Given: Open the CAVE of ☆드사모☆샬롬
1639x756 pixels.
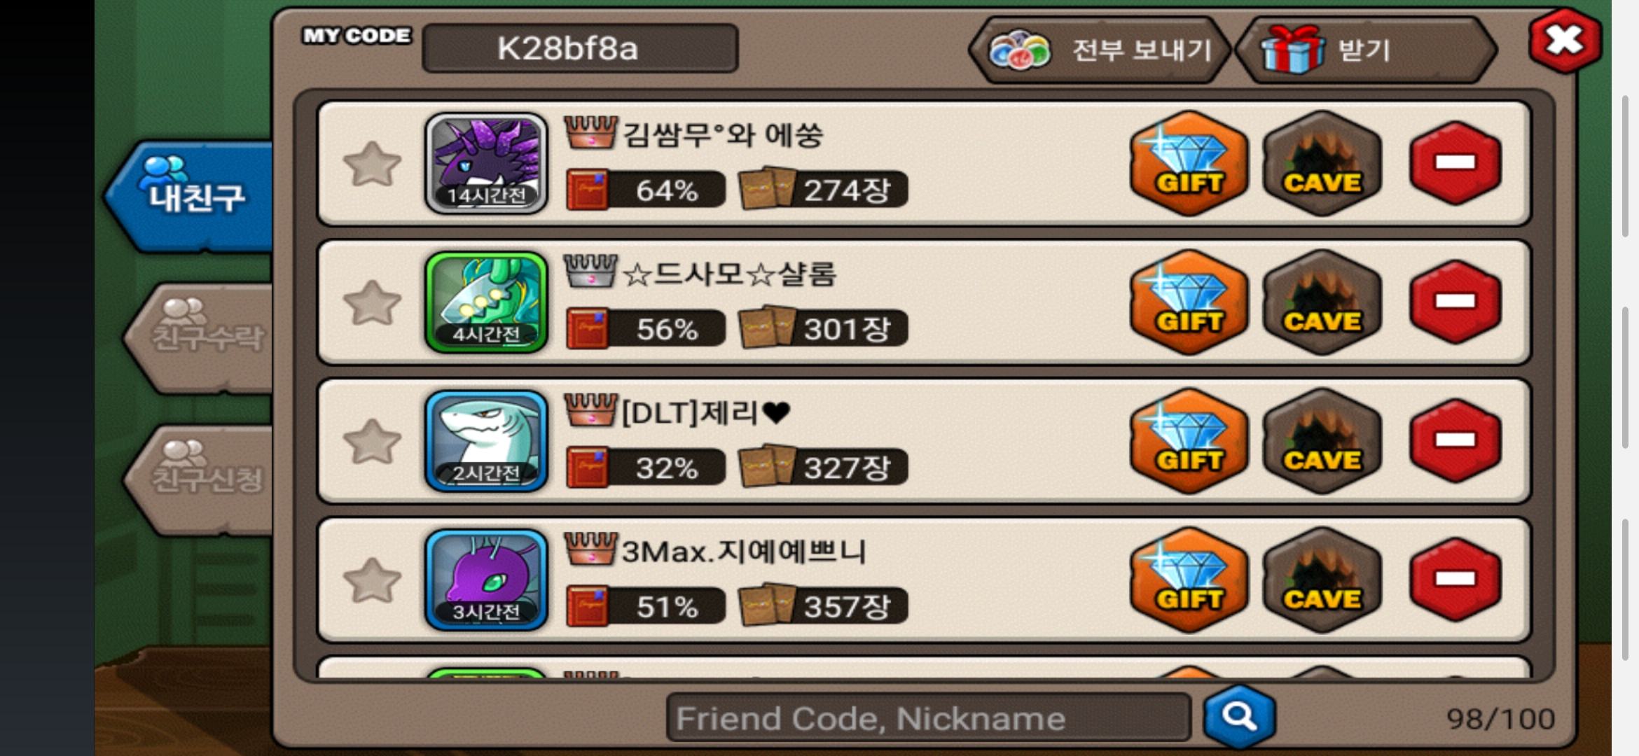Looking at the screenshot, I should click(x=1322, y=302).
